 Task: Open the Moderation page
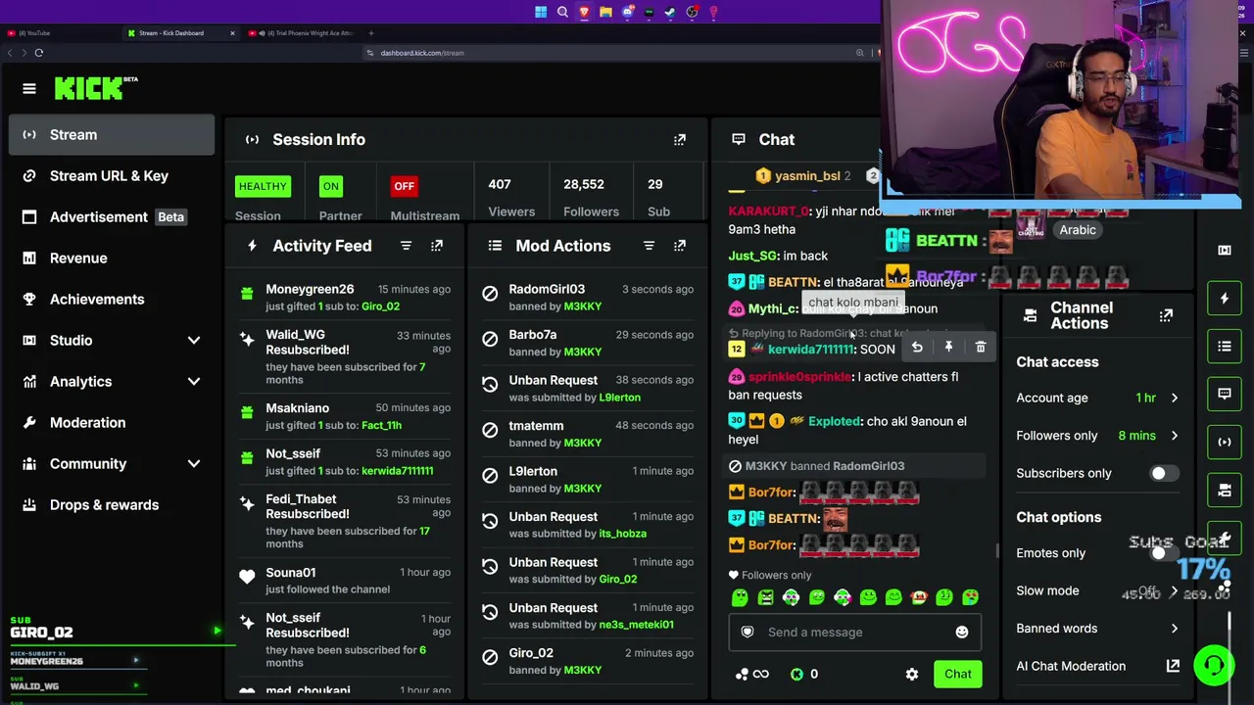(111, 423)
